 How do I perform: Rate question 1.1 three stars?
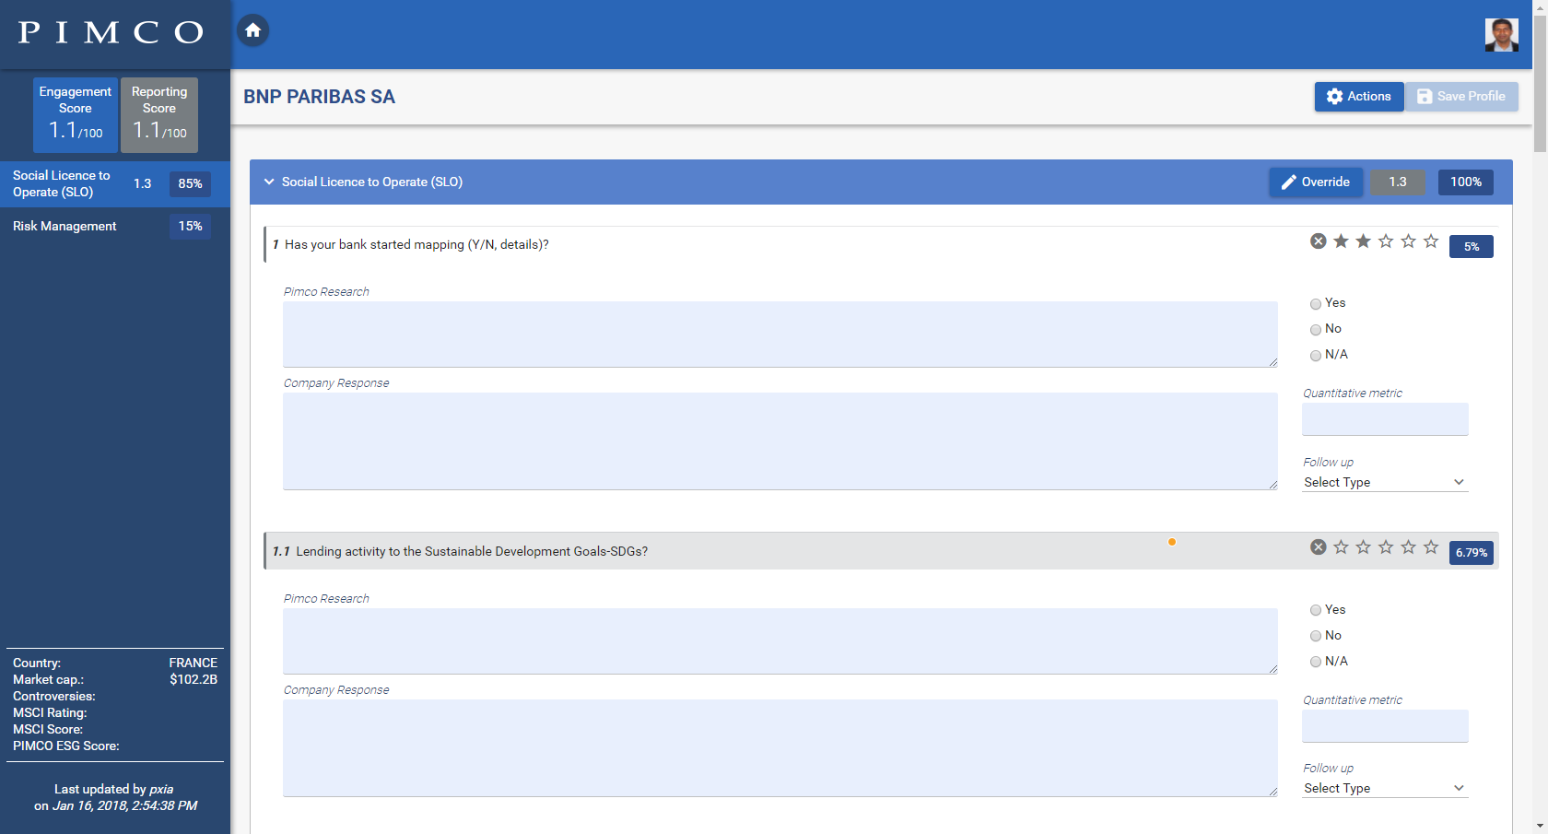click(x=1386, y=547)
